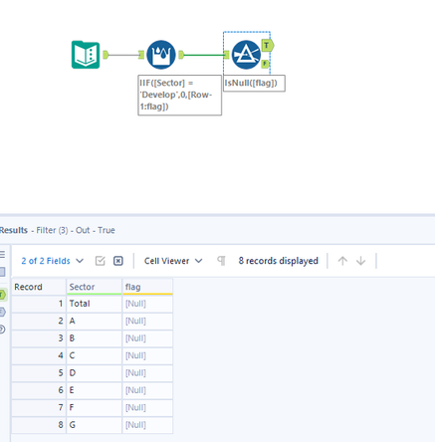Click the Text Input tool output anchor
The height and width of the screenshot is (442, 435).
(106, 55)
